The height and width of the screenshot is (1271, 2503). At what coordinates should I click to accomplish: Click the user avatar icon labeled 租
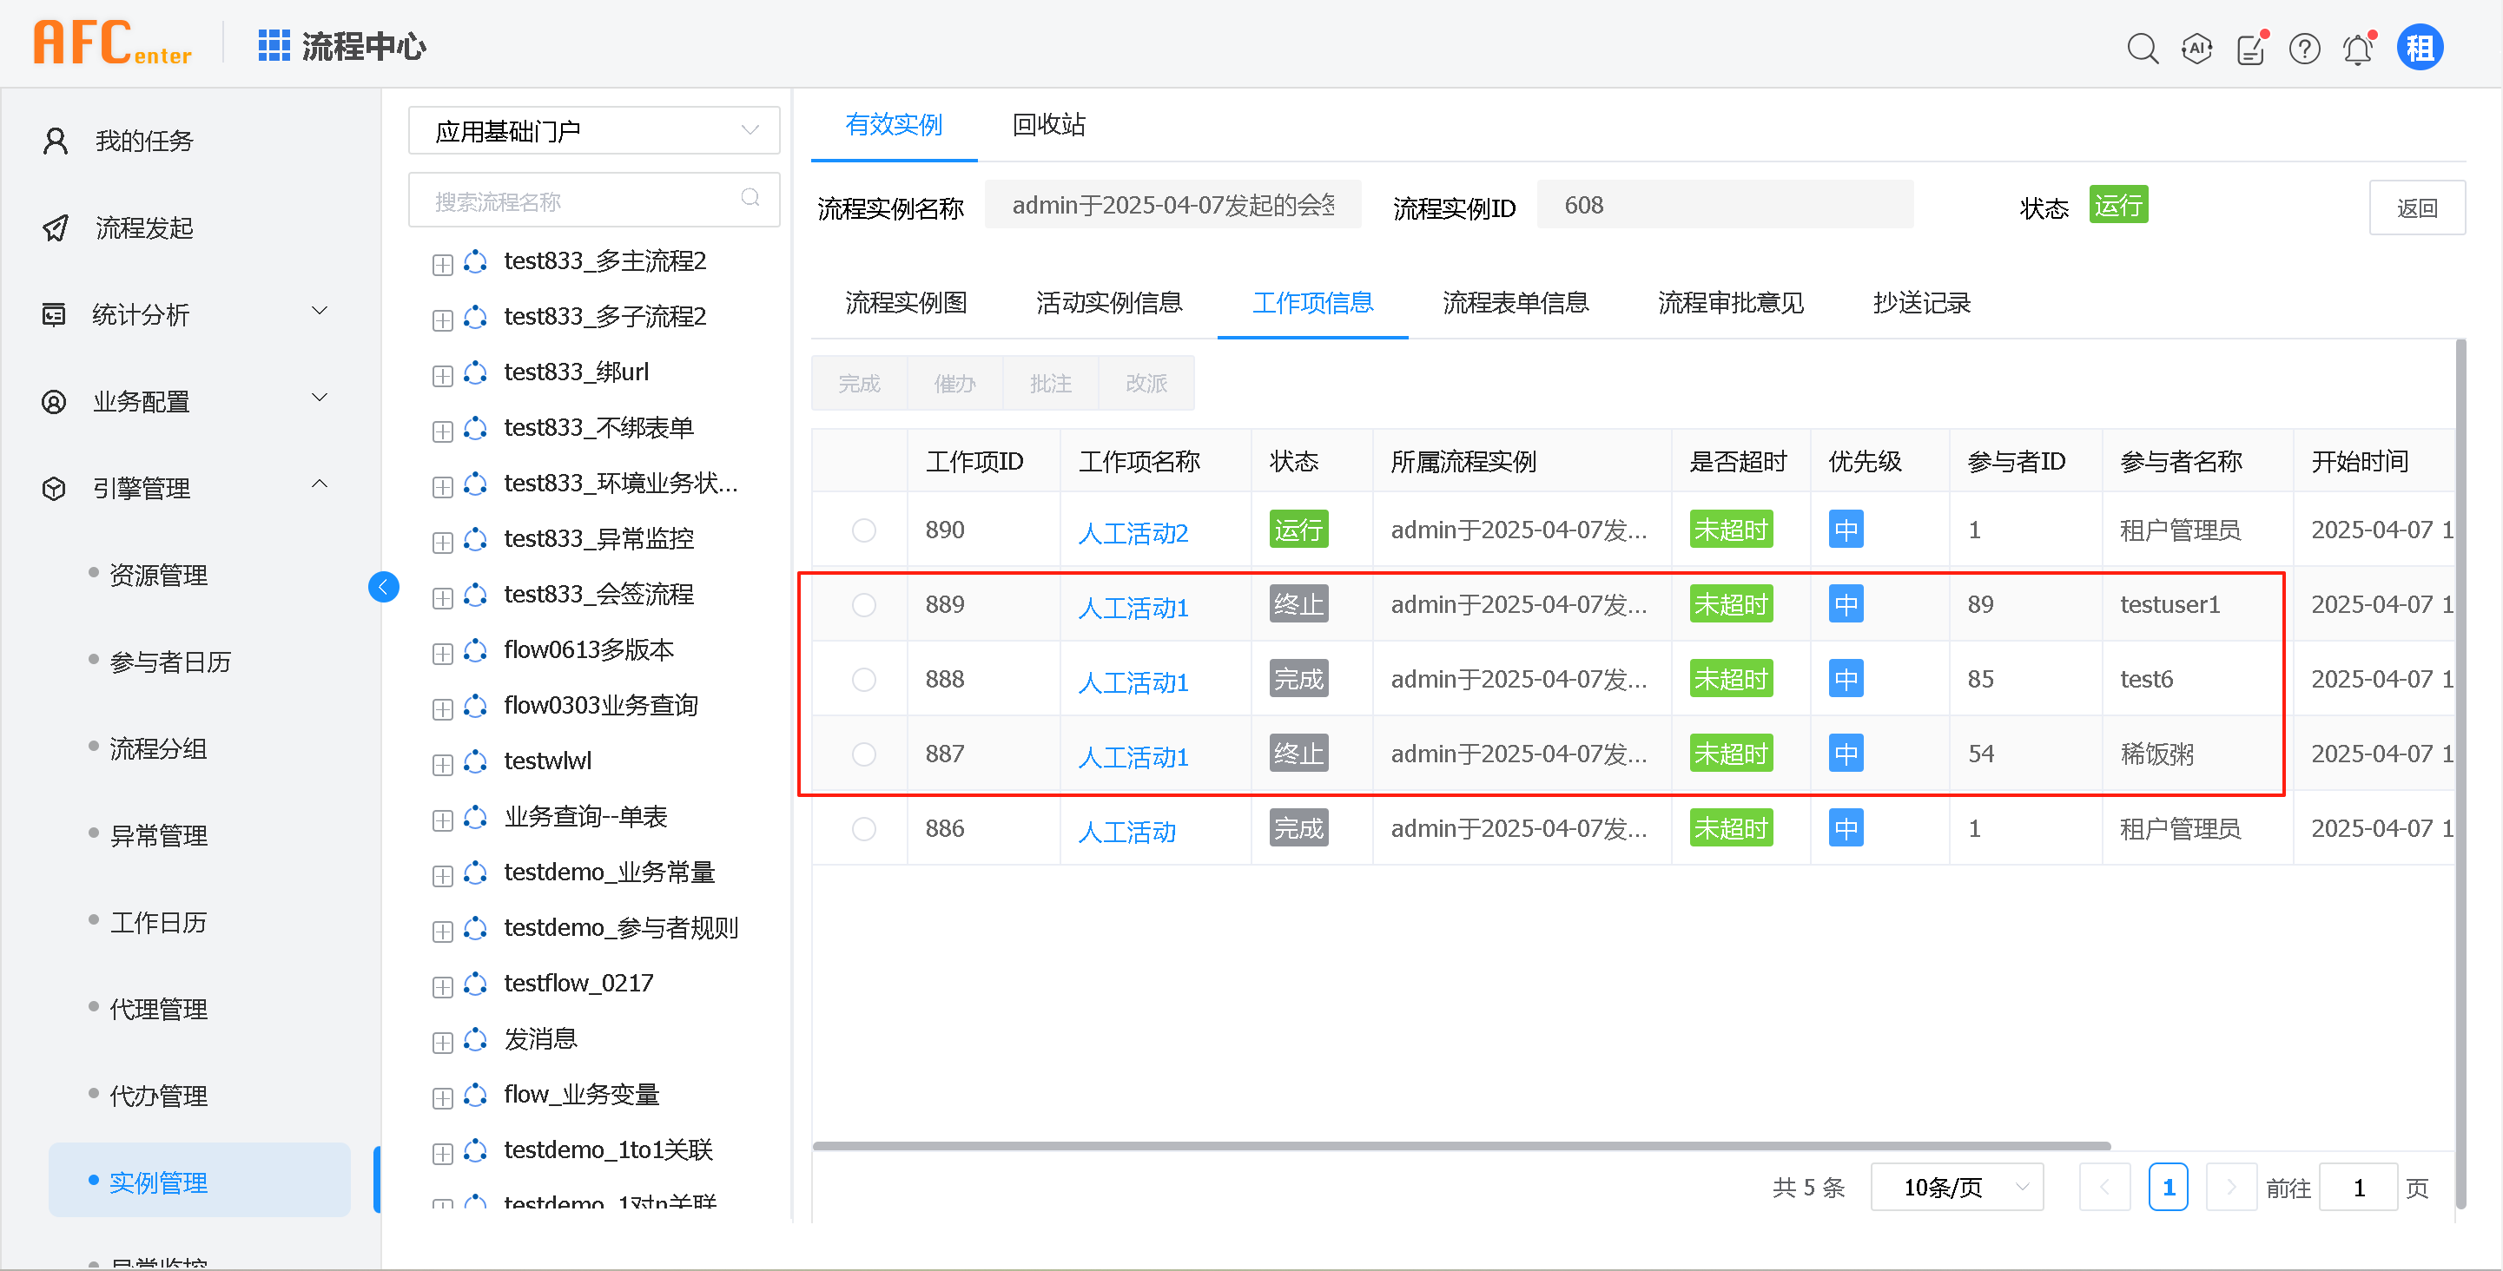click(2420, 48)
